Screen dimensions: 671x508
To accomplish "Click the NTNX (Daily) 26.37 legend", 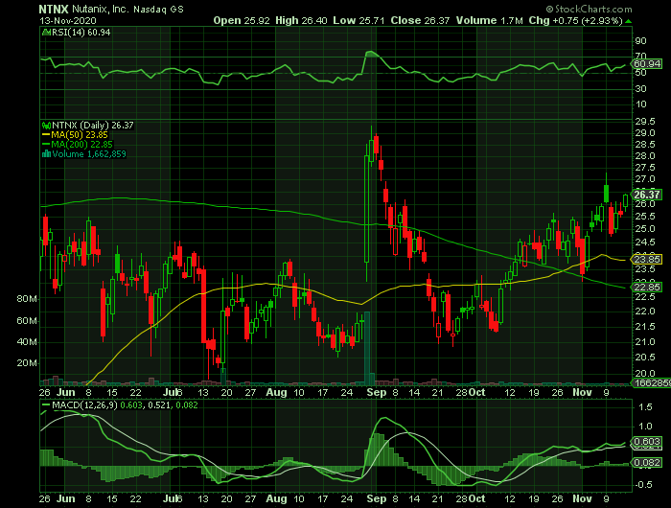I will (x=92, y=126).
